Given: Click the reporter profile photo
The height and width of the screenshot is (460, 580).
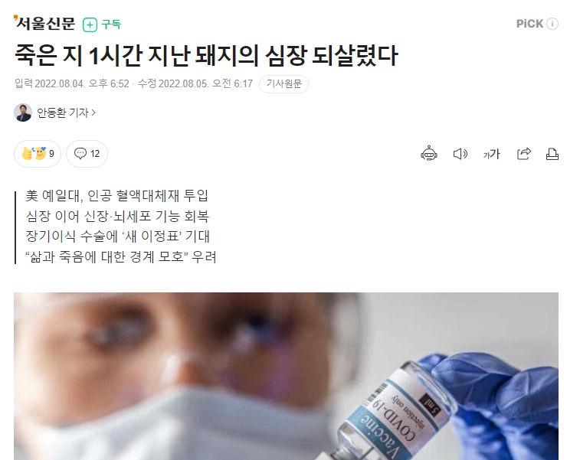Looking at the screenshot, I should tap(23, 113).
